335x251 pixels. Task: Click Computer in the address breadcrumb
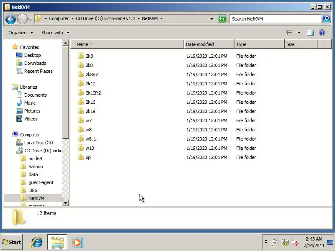59,18
